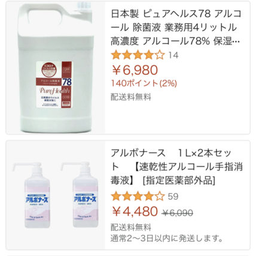The width and height of the screenshot is (256, 256).
Task: Open the Pure Health 78 jug product image
Action: (56, 68)
